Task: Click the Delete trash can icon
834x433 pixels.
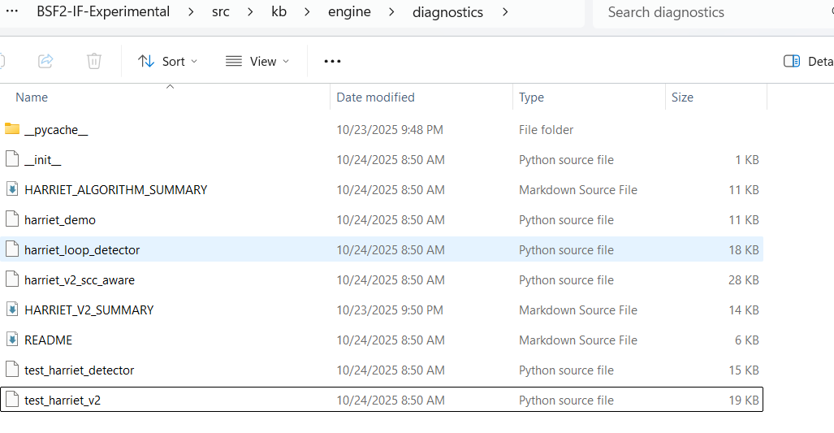Action: pos(94,61)
